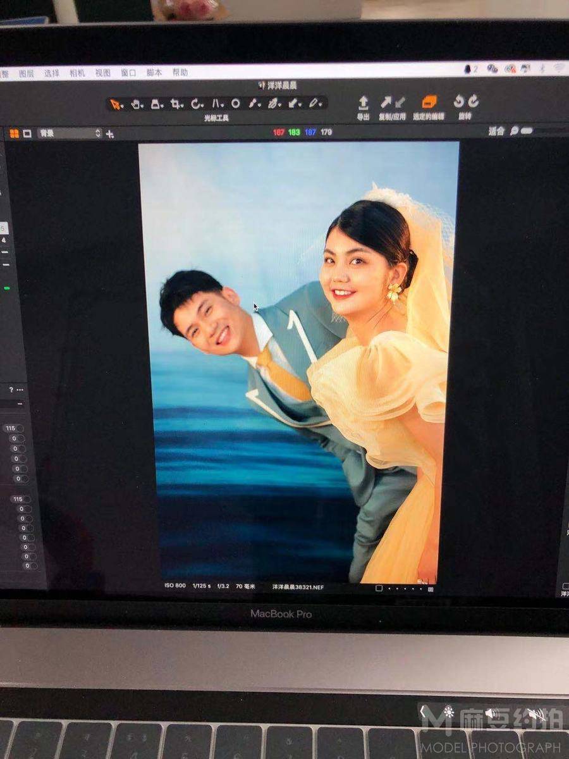
Task: Select the Apply Adjustments cursor tool
Action: (x=293, y=102)
